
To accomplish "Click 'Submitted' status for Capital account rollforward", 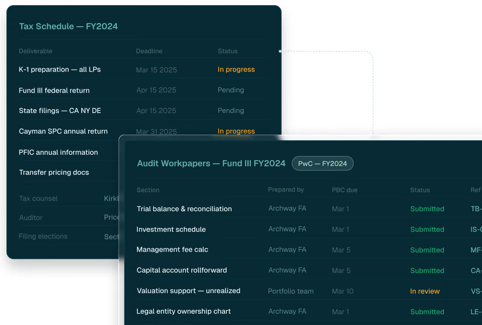I will click(x=427, y=271).
